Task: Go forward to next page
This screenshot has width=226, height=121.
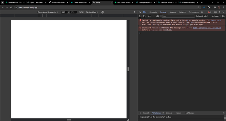Action: 7,8
